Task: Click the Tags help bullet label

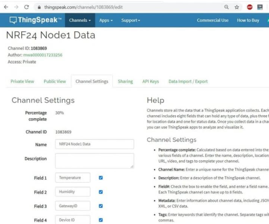Action: tap(163, 214)
